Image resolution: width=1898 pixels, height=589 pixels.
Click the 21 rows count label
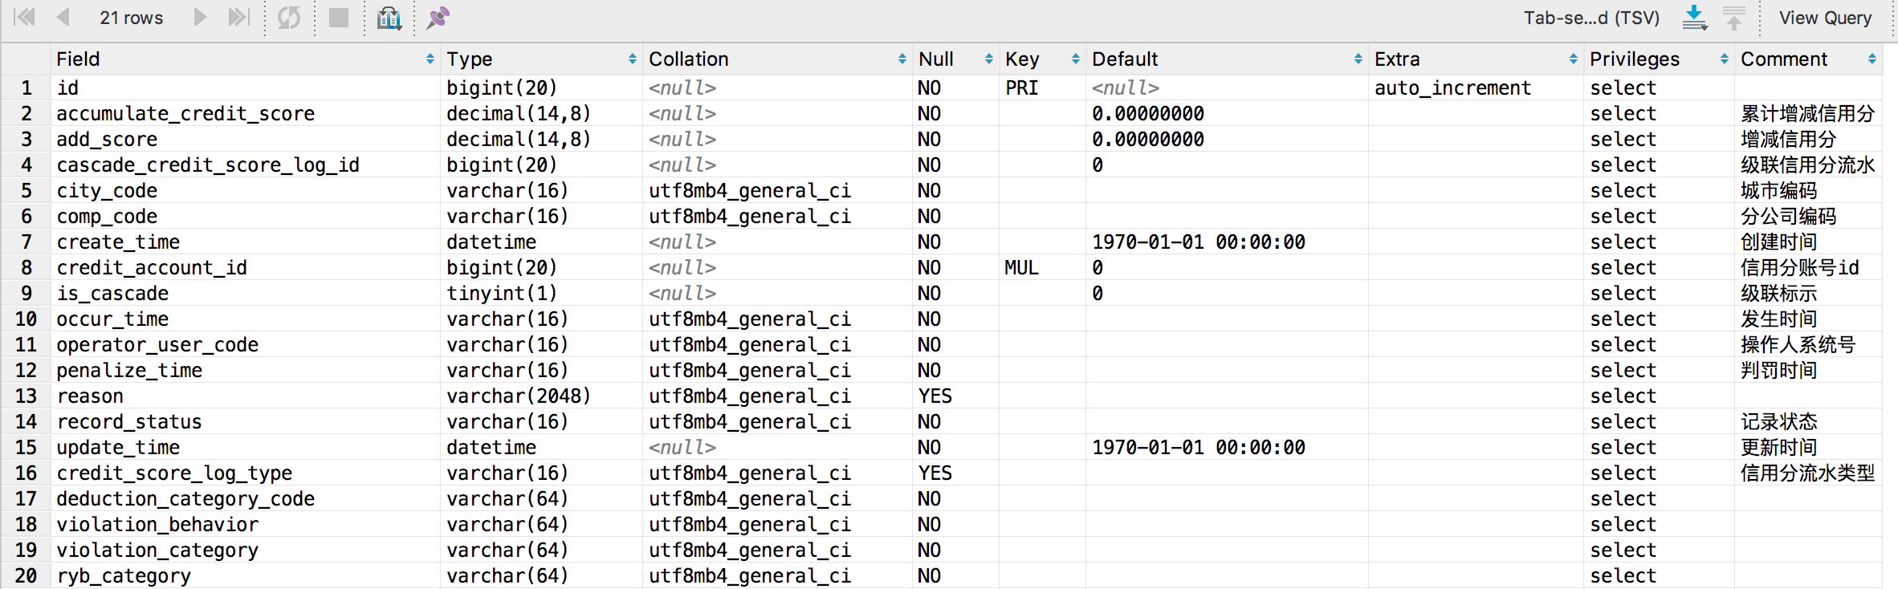(131, 18)
